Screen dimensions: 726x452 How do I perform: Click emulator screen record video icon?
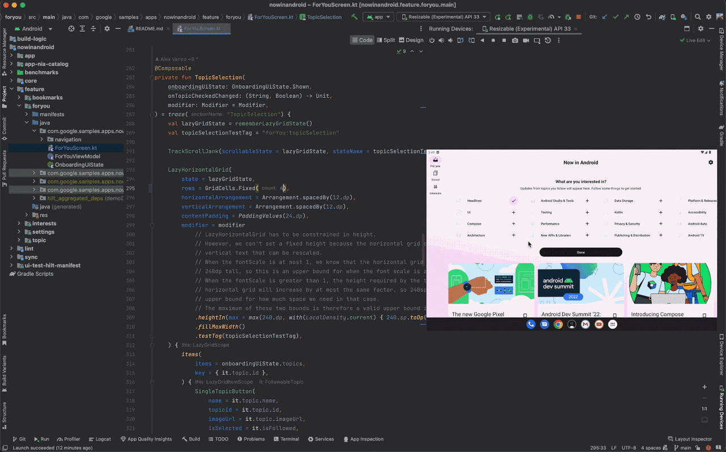[x=526, y=40]
